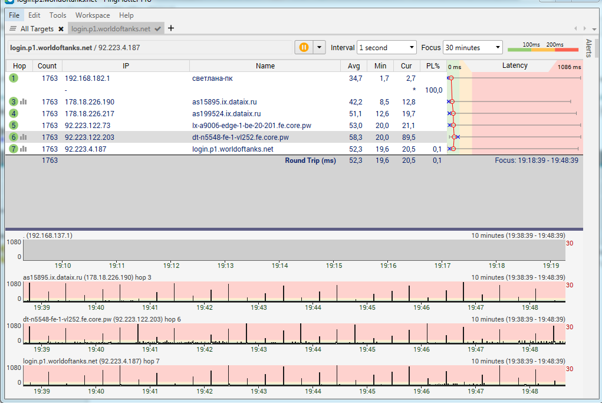
Task: Open the Tools menu
Action: point(58,15)
